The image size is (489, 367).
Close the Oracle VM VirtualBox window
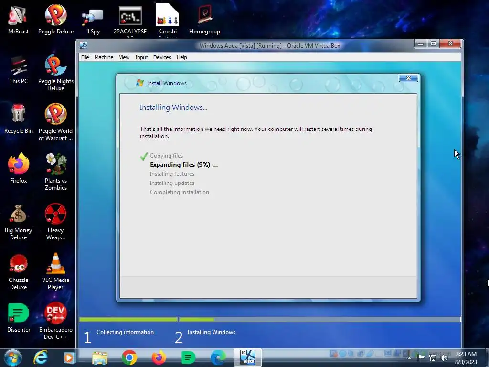point(450,43)
